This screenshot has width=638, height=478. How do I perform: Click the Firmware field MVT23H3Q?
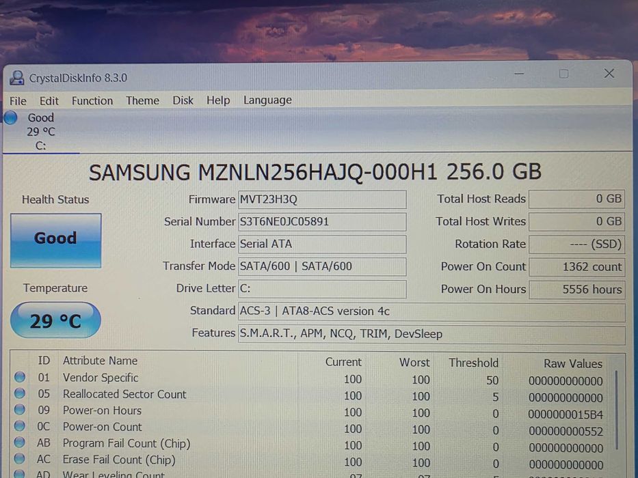[x=322, y=199]
